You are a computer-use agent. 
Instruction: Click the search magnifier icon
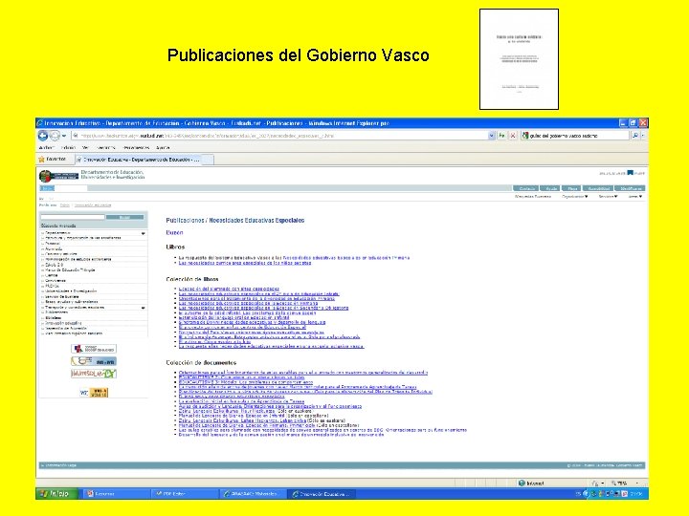pos(635,136)
